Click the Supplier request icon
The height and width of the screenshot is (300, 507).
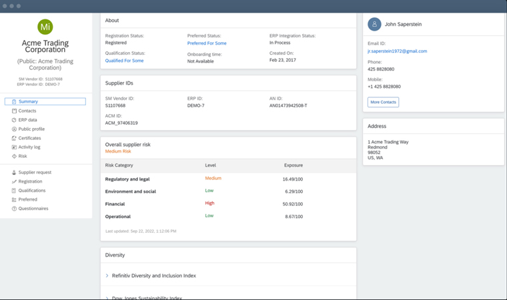[14, 173]
